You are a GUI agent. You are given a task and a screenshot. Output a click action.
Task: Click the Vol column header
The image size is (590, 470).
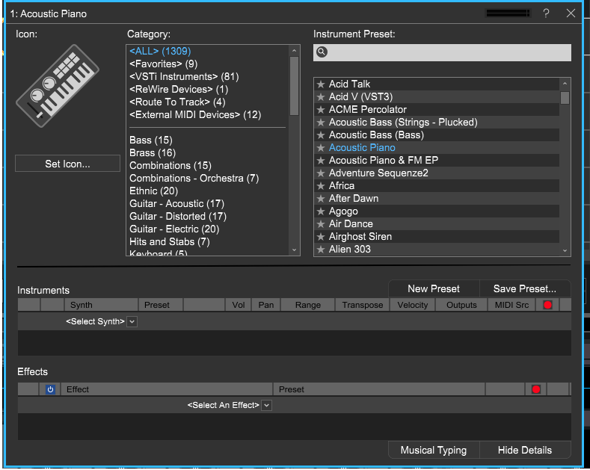[x=239, y=305]
